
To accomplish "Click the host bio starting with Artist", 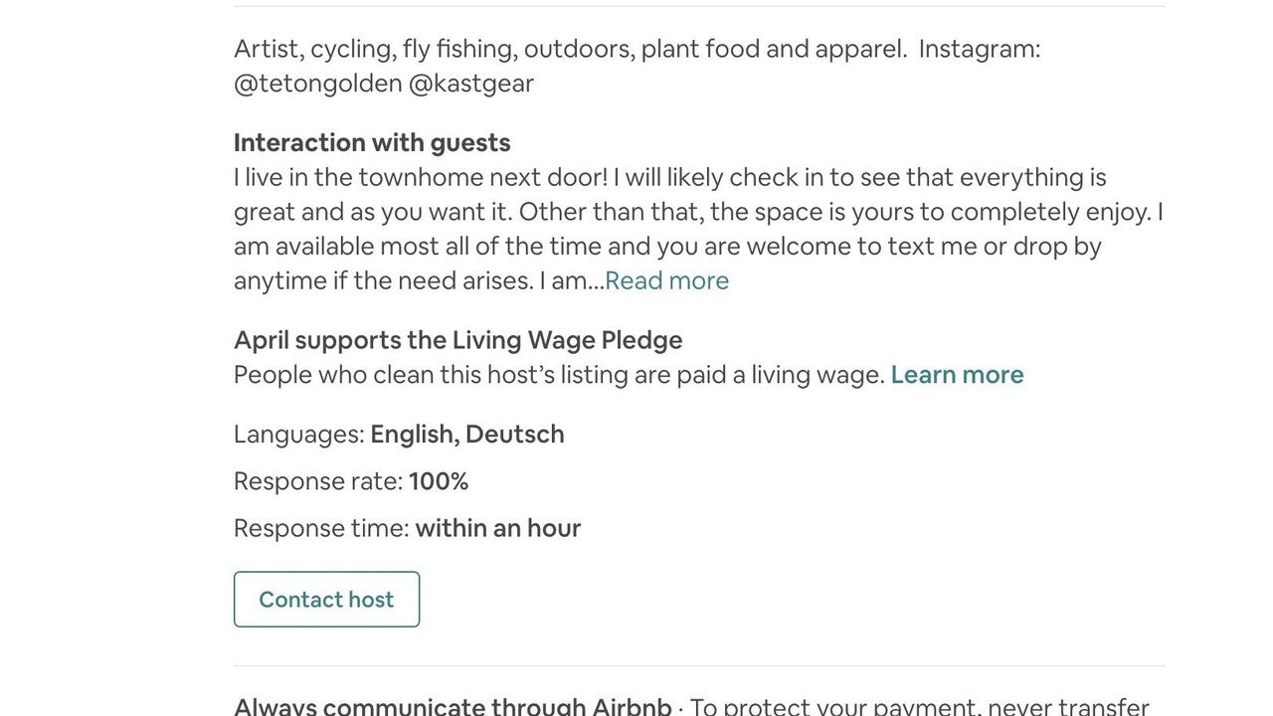I will (636, 49).
